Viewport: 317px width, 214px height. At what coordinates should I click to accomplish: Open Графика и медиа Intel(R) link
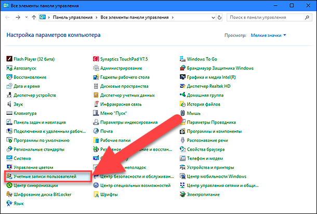[212, 77]
